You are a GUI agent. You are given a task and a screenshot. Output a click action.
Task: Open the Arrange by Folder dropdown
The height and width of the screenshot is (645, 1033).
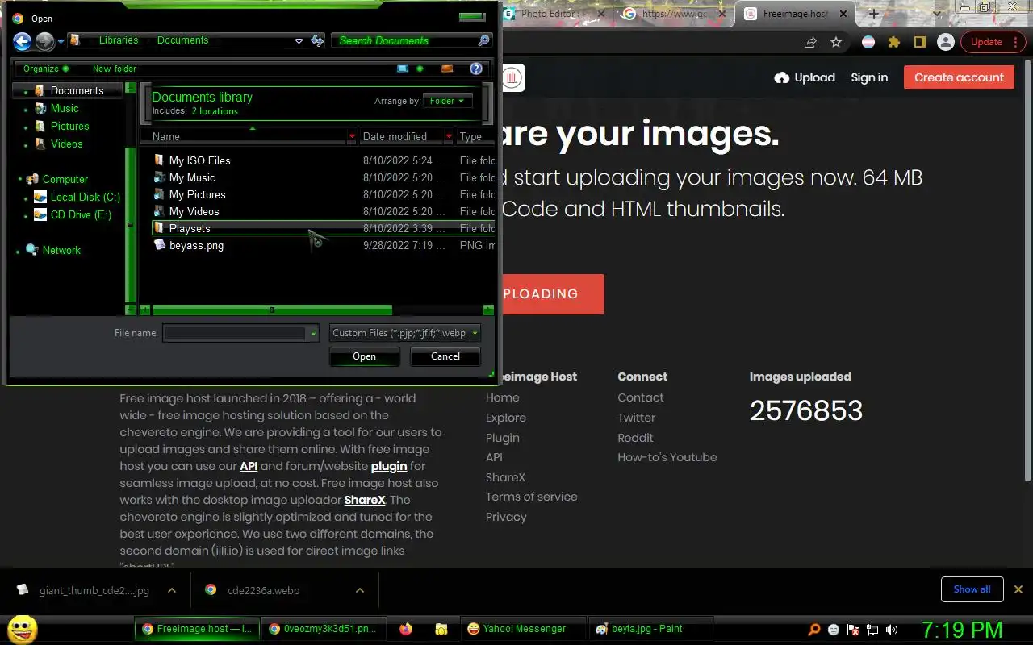point(449,101)
